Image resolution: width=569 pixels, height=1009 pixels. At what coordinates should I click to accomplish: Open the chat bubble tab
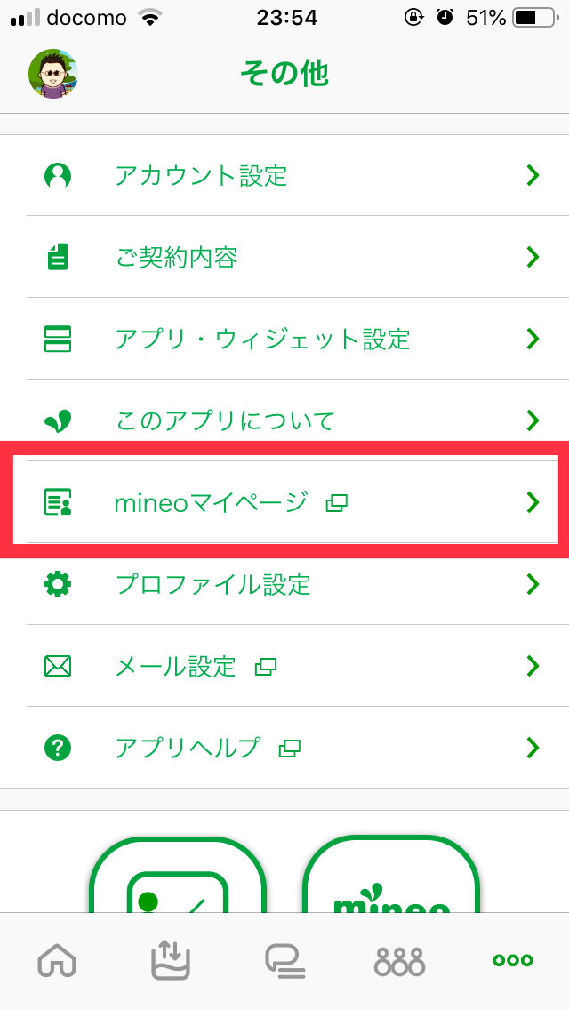tap(284, 960)
